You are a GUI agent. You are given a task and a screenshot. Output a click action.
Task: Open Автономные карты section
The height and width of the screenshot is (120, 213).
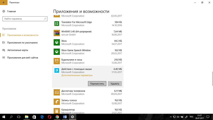click(18, 50)
